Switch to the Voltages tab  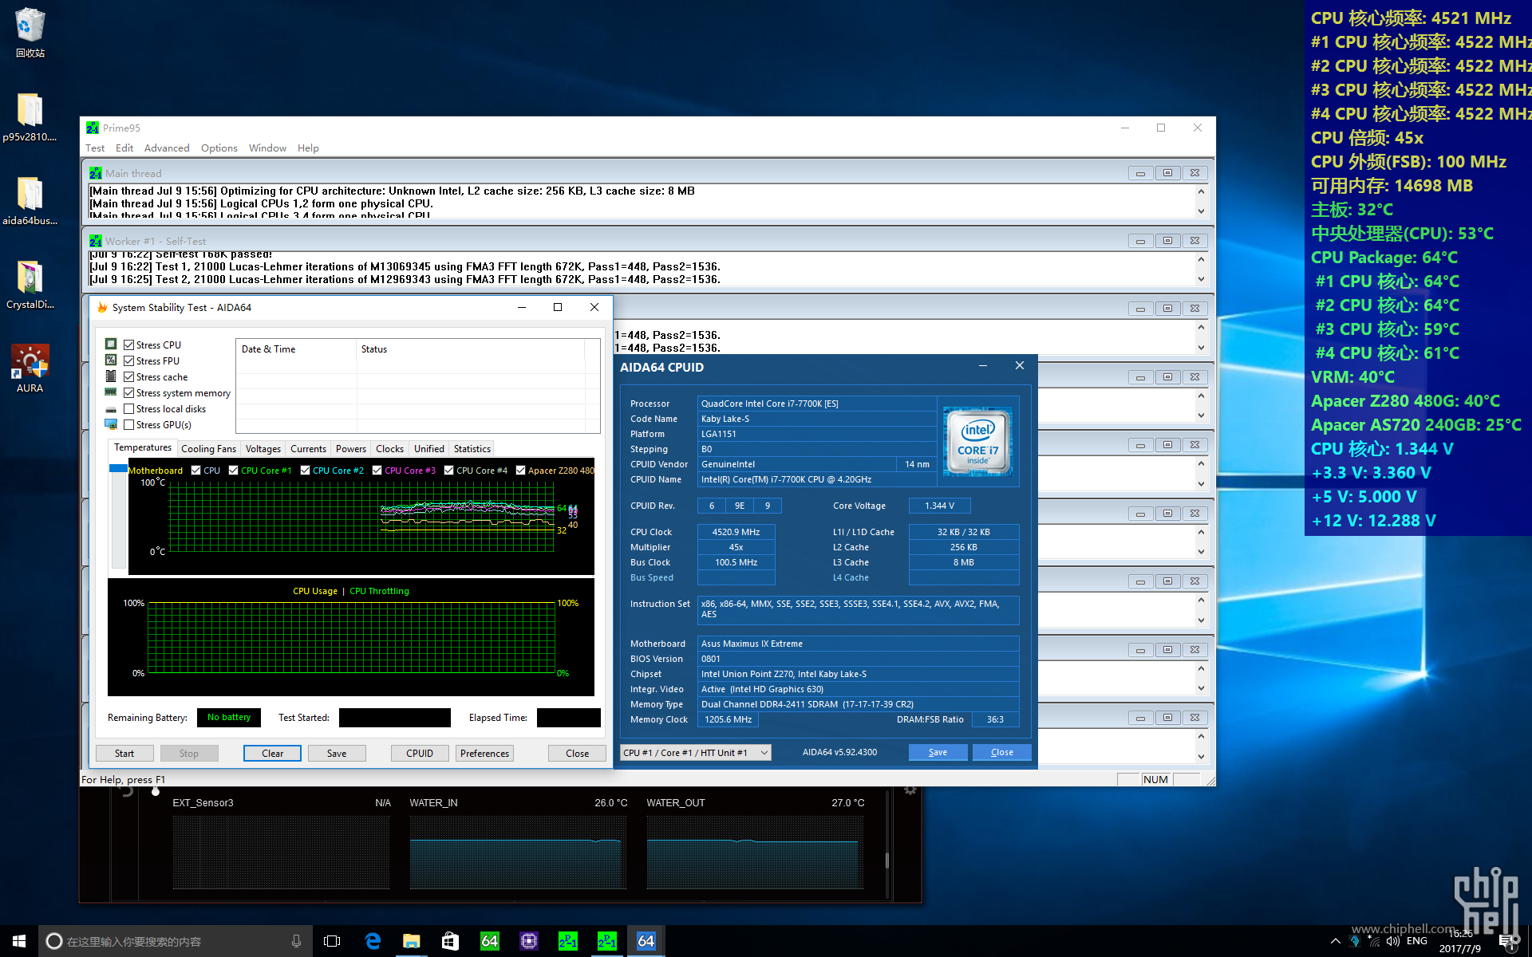pyautogui.click(x=263, y=449)
